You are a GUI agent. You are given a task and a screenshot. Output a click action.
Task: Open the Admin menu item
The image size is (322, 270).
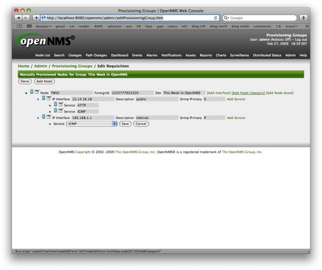pos(290,55)
